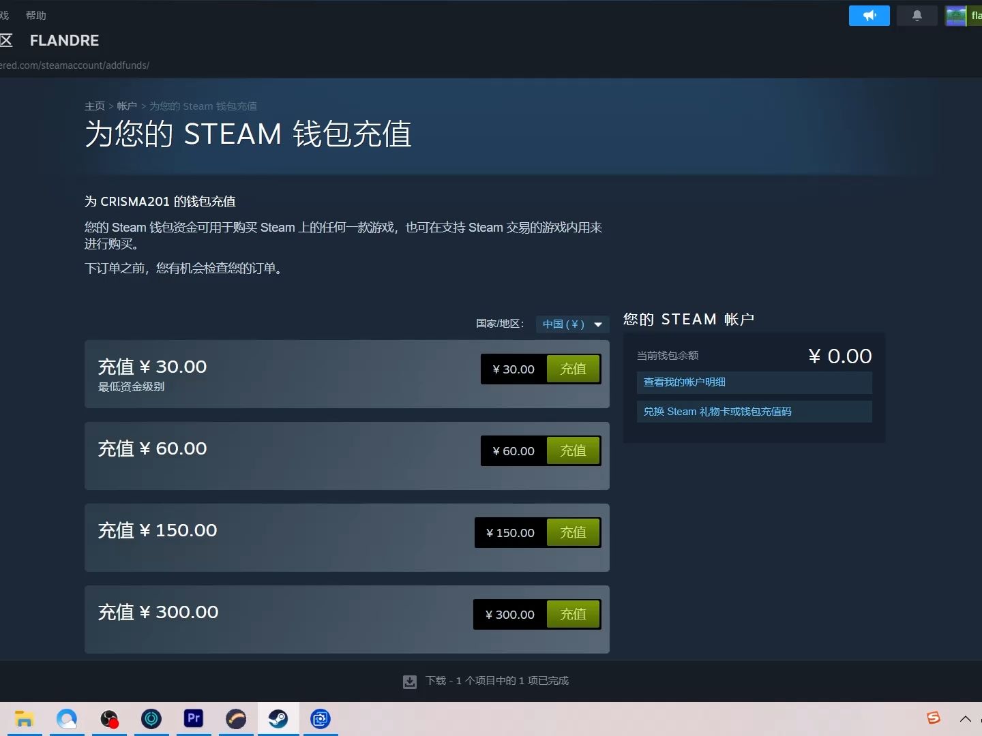
Task: Open the blue camera app in taskbar
Action: pyautogui.click(x=321, y=719)
